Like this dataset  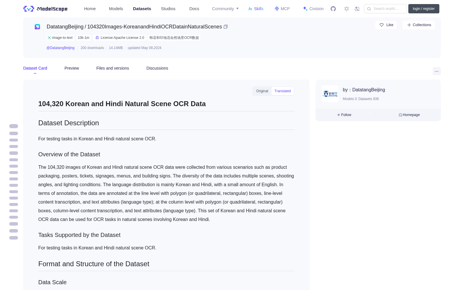click(x=386, y=25)
